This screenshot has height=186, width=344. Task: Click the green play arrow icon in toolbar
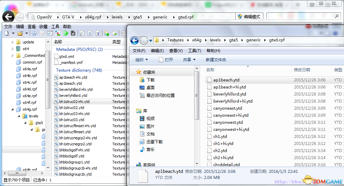coord(66,33)
